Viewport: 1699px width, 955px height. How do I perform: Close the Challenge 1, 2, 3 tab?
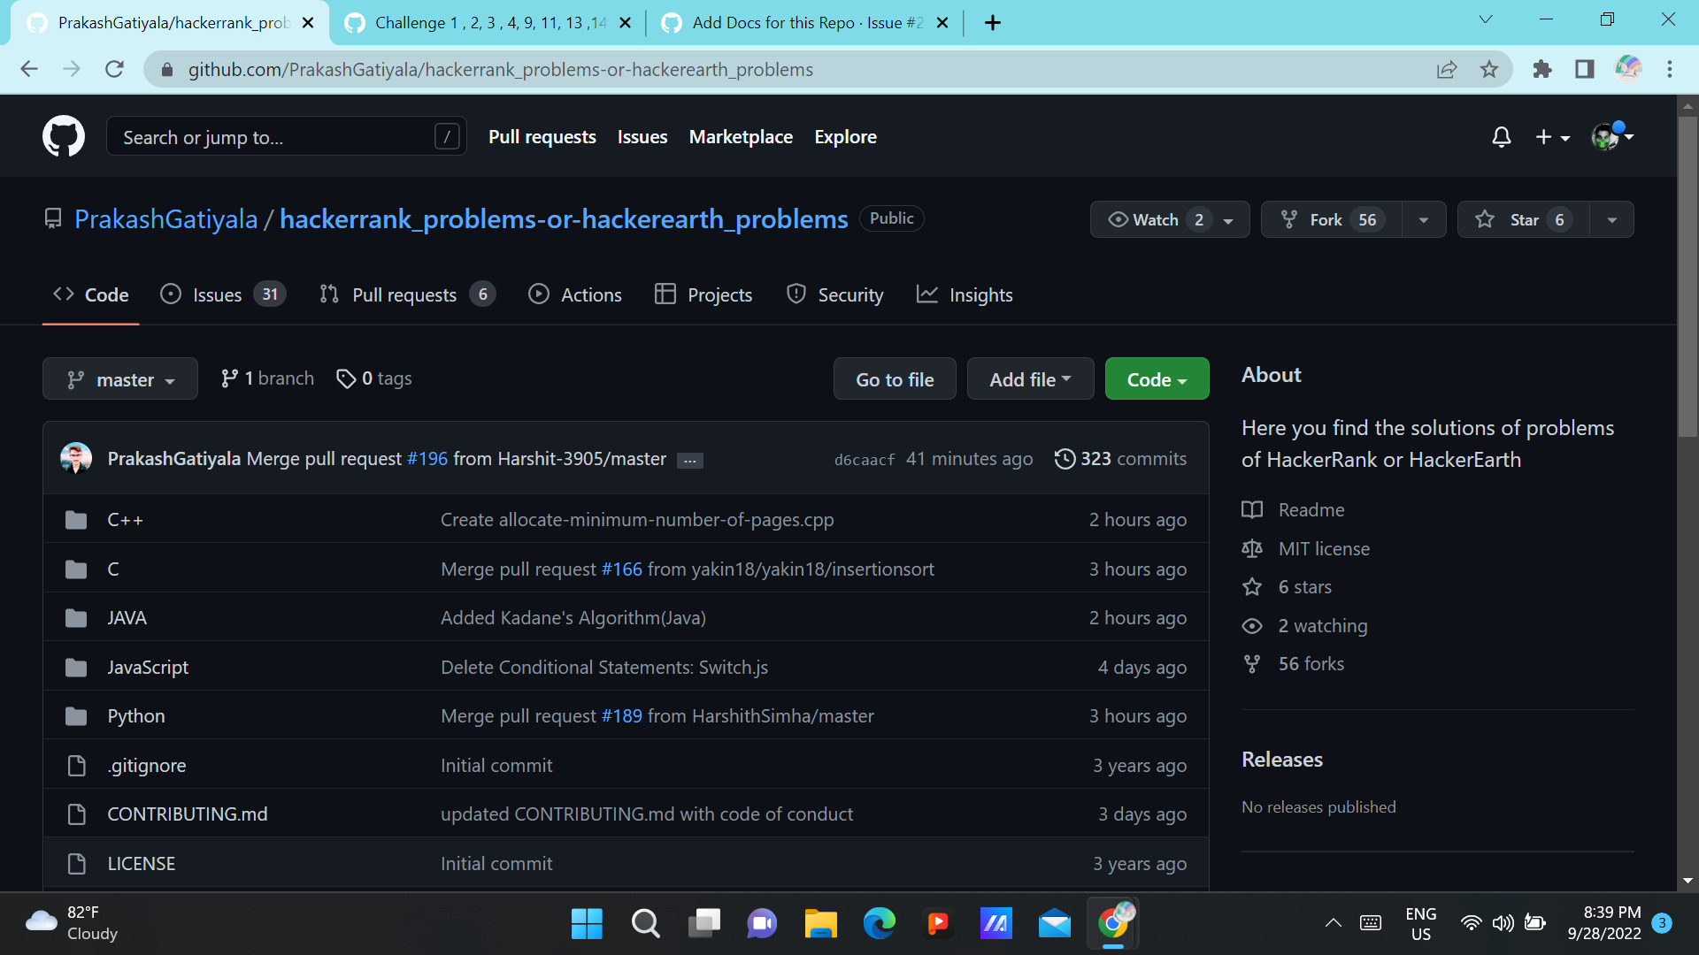626,23
